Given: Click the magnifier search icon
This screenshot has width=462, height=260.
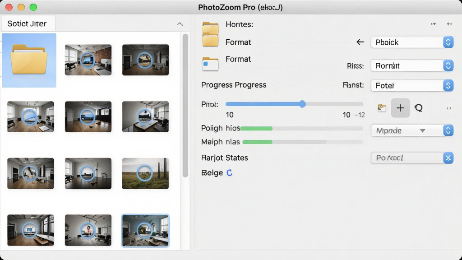Looking at the screenshot, I should pos(419,108).
